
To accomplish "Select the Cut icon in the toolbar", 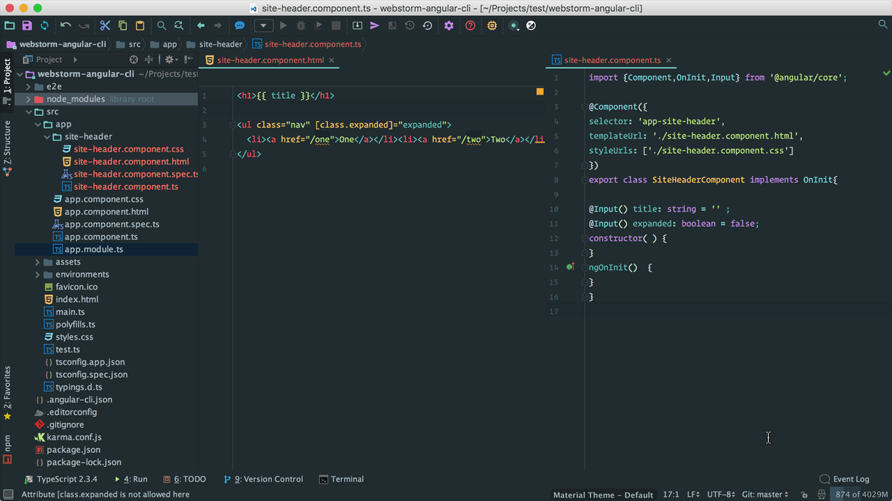I will pos(105,25).
